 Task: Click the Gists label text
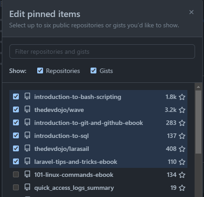(106, 71)
